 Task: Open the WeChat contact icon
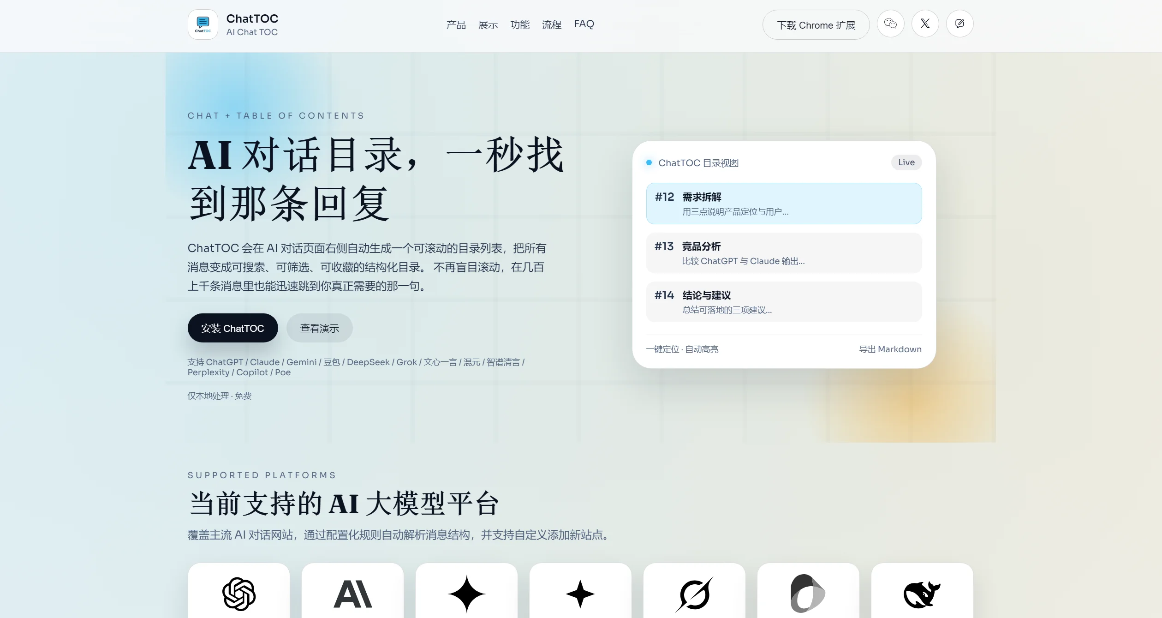(890, 24)
